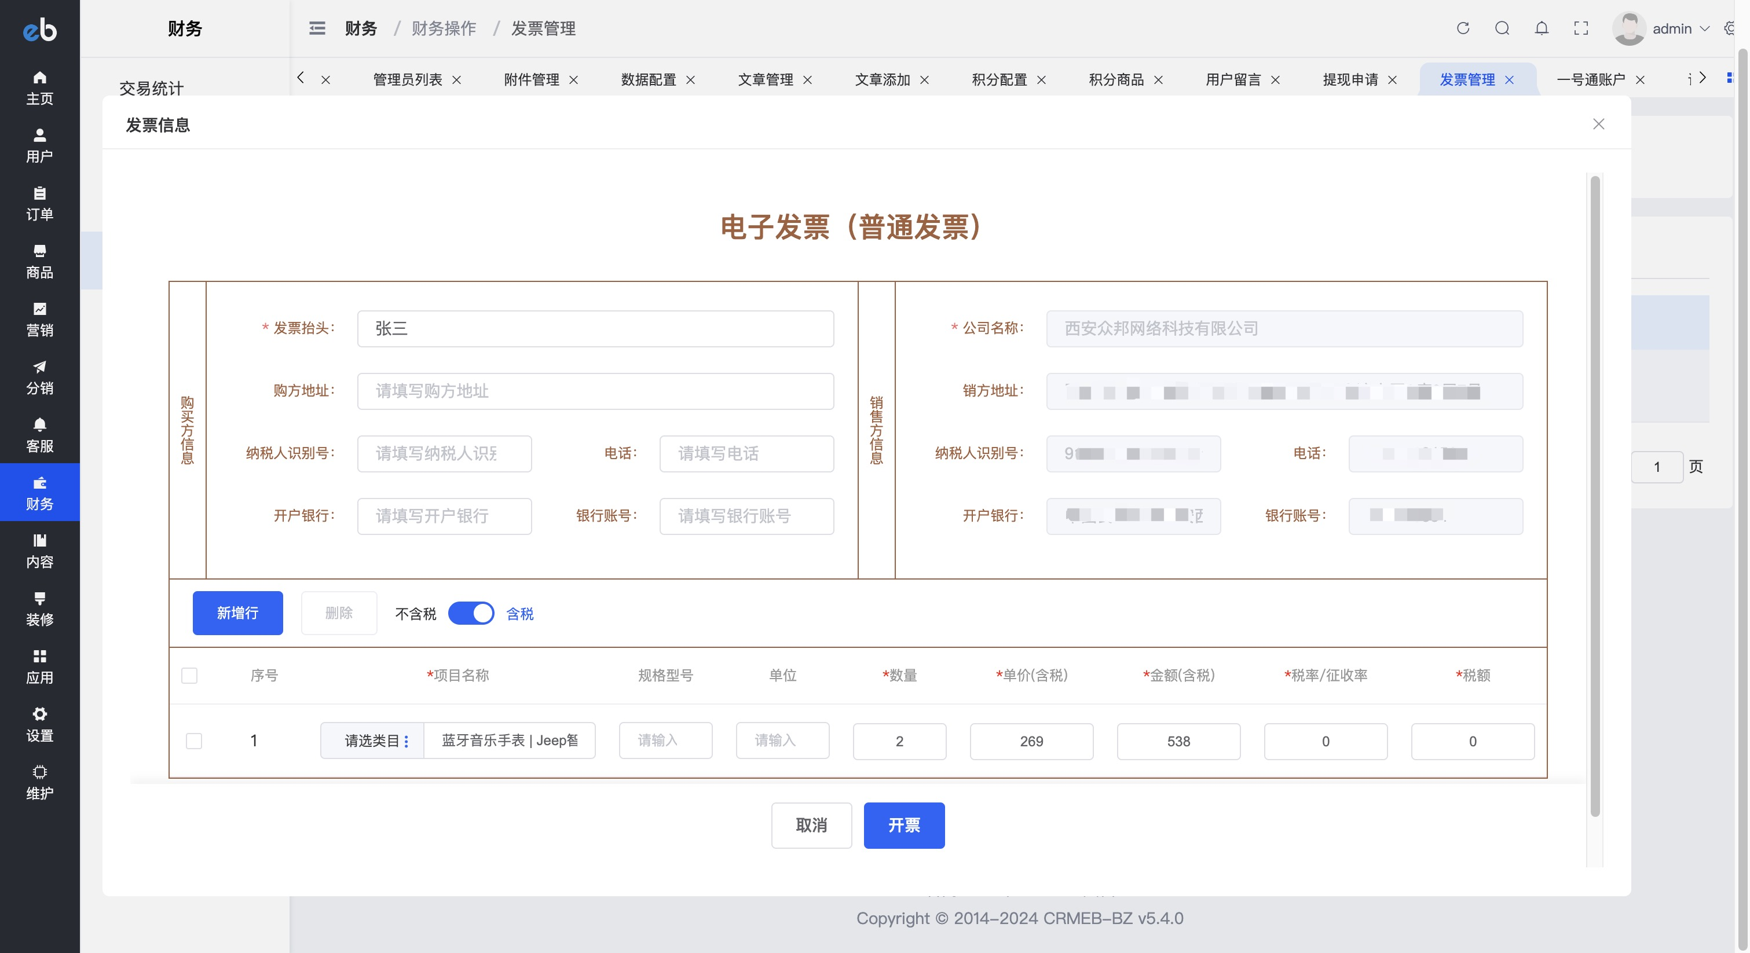The width and height of the screenshot is (1750, 953).
Task: Click the refresh icon in top bar
Action: (1463, 28)
